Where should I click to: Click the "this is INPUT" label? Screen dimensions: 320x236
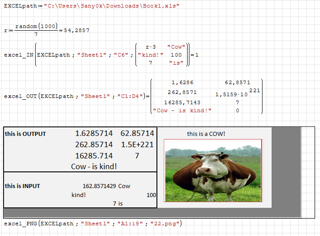point(22,186)
